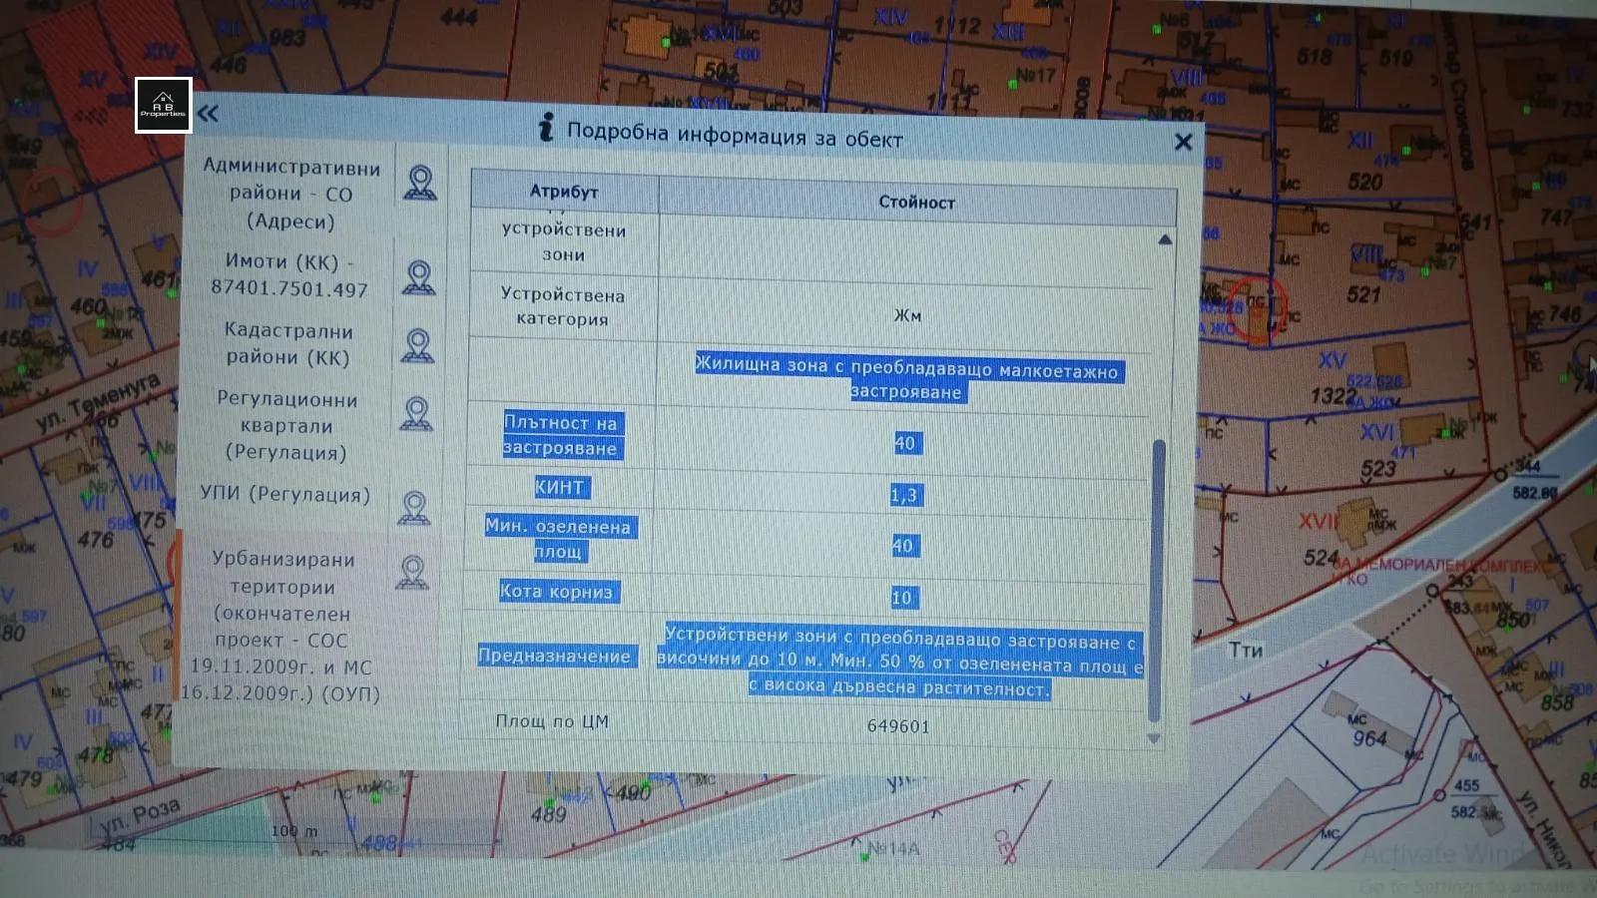Select Регулационни квартали (Регулация) entry

tap(286, 426)
